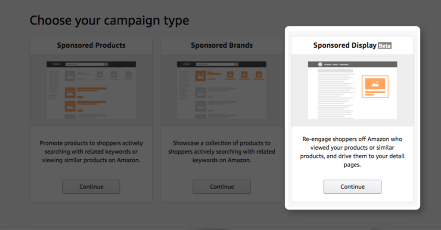Continue with the Sponsored Brands campaign

click(x=222, y=187)
